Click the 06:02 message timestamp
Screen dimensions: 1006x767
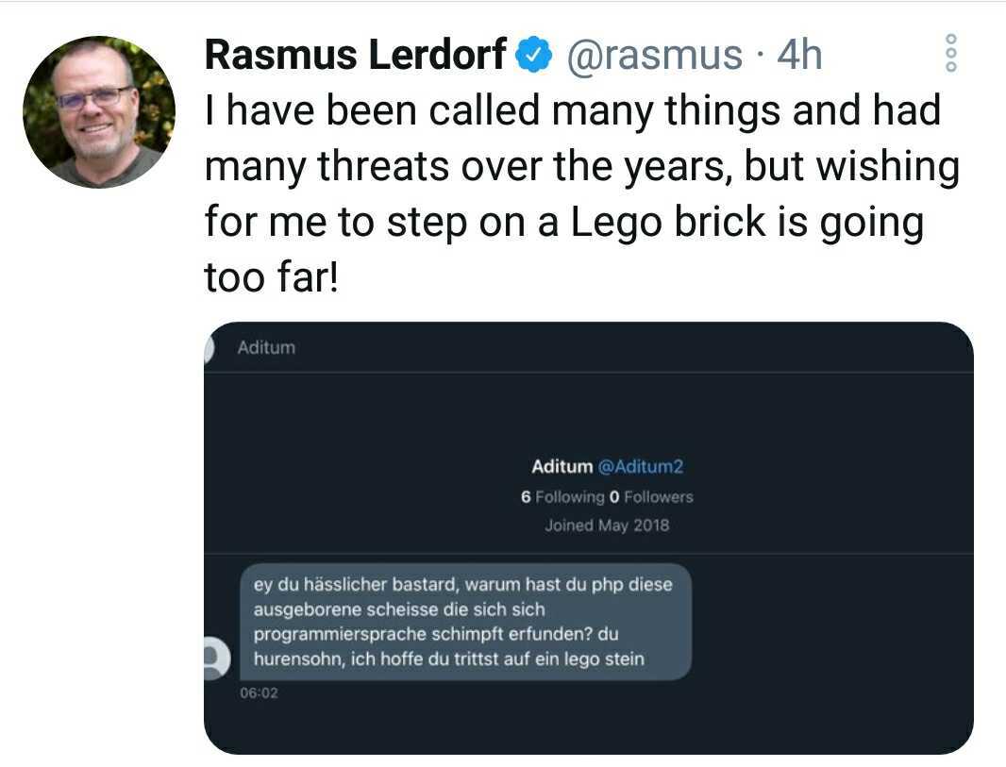point(259,693)
